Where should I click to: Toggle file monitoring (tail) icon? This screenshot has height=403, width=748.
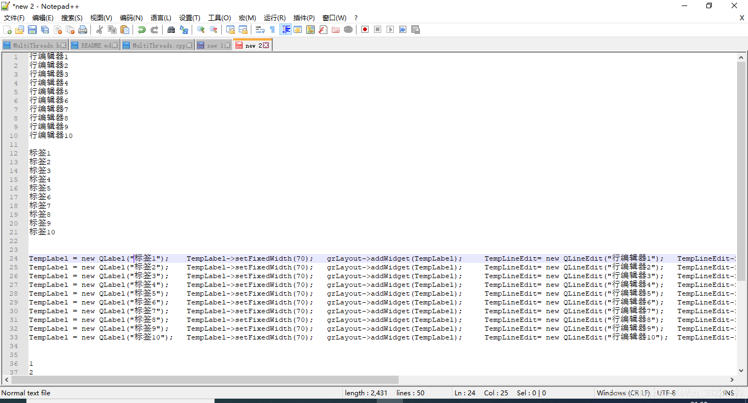[348, 30]
